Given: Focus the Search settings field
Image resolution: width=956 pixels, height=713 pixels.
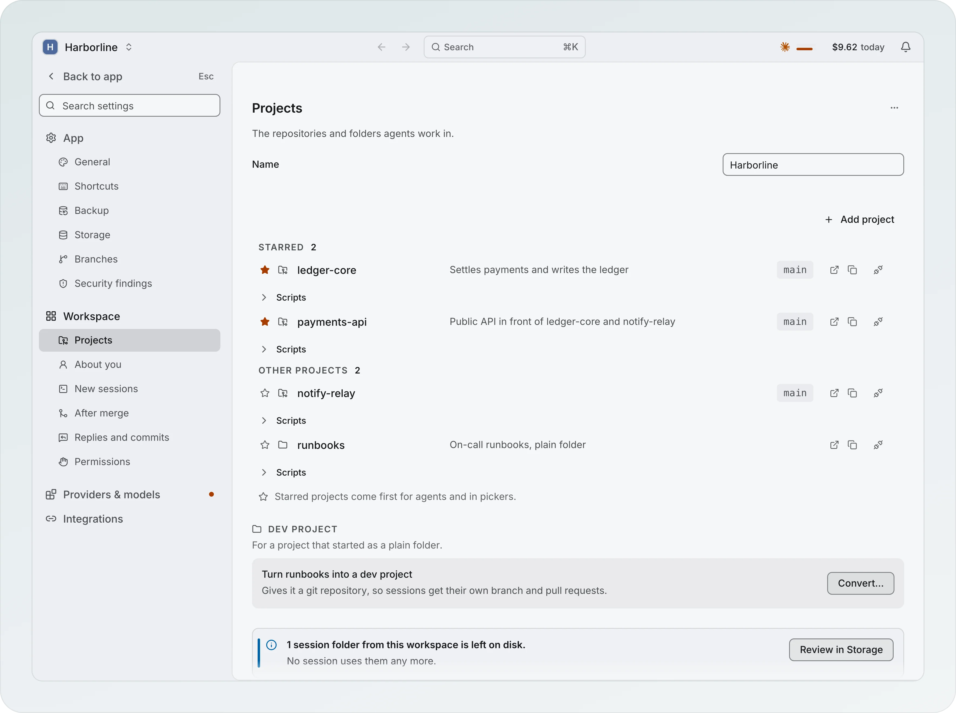Looking at the screenshot, I should (x=129, y=106).
